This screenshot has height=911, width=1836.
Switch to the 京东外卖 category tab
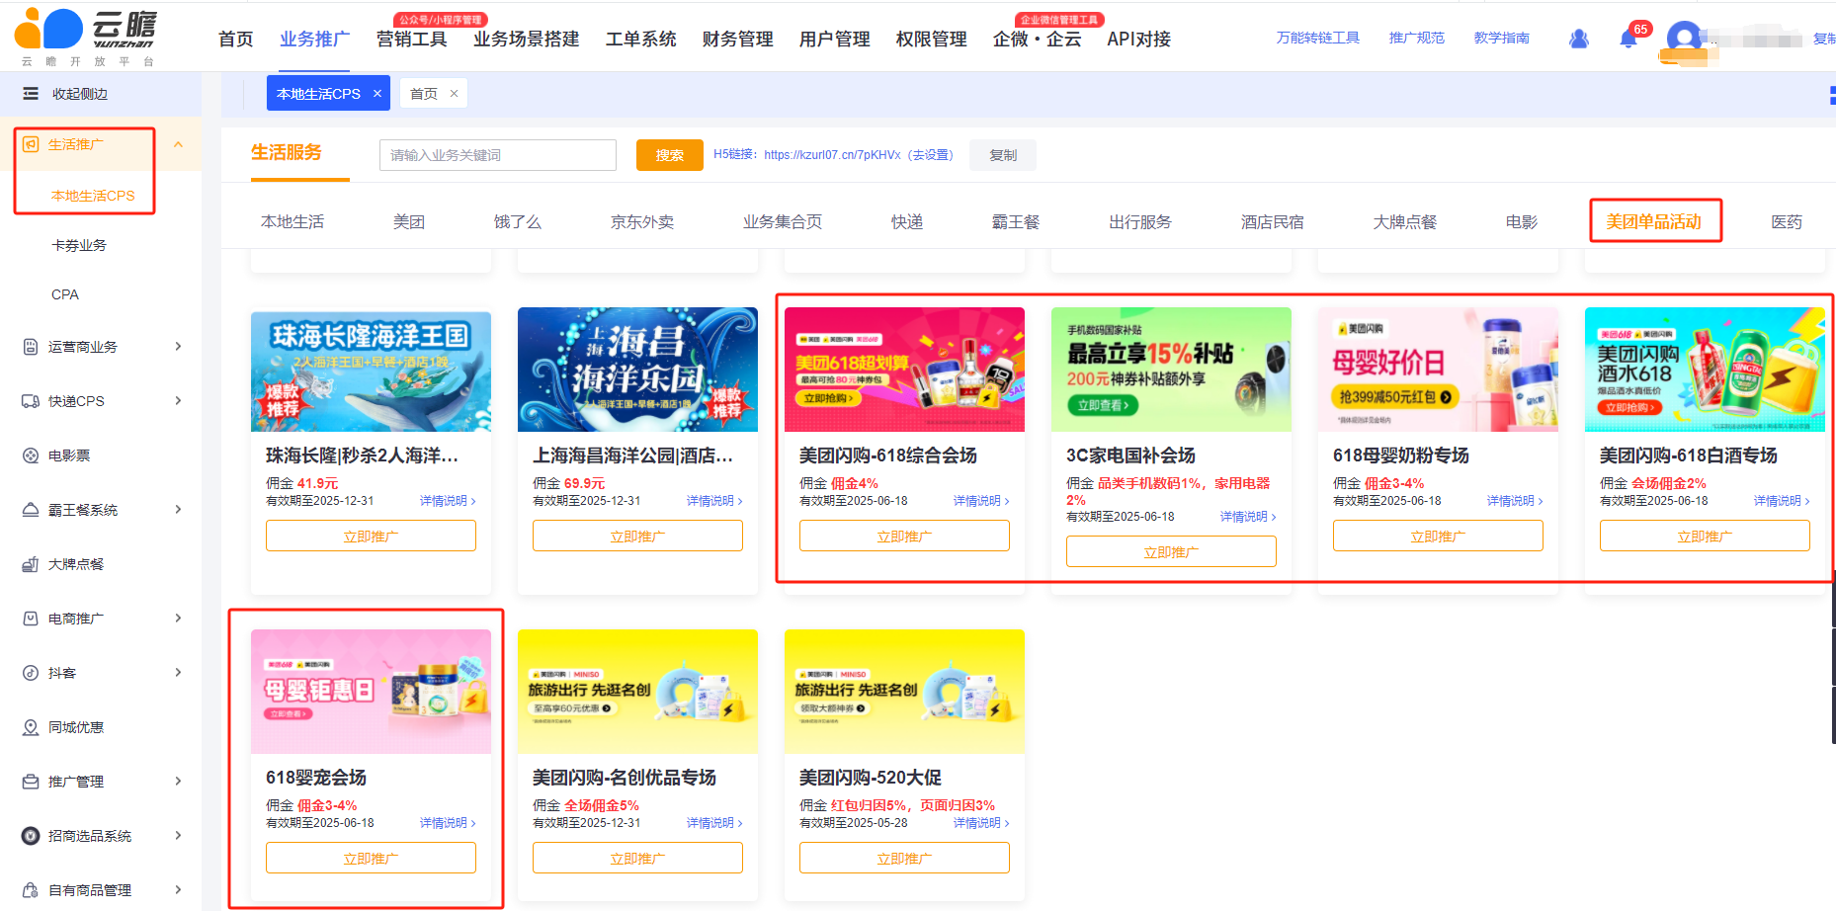point(642,222)
